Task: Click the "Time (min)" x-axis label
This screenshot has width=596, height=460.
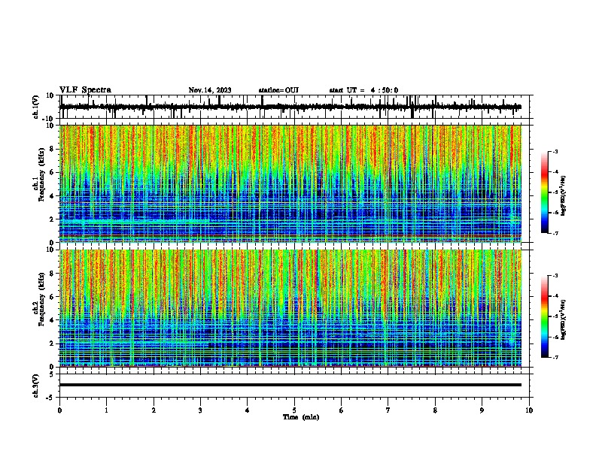Action: [301, 417]
